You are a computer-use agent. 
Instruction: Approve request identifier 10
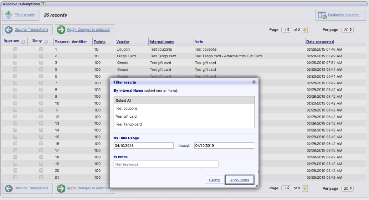[15, 103]
